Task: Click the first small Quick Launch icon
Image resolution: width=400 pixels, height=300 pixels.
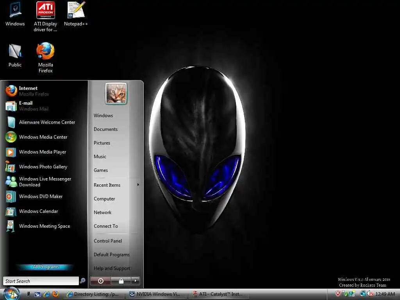Action: tap(28, 294)
